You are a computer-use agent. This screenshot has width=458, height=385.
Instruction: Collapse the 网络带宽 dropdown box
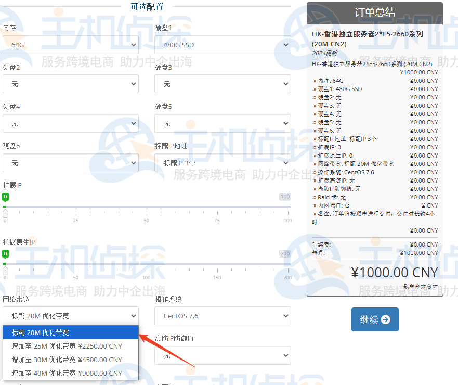tap(71, 316)
